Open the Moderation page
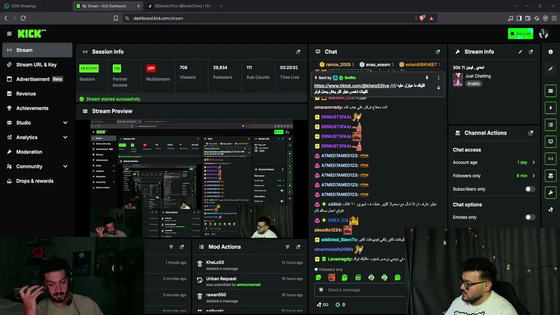The height and width of the screenshot is (315, 560). tap(37, 152)
